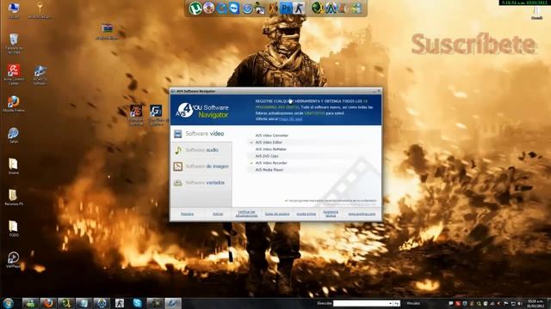Open the Safari desktop shortcut
551x309 pixels.
(x=14, y=136)
